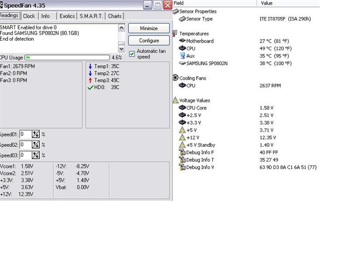Select the SAMSUNG SP0802N drive icon
This screenshot has width=349, height=262.
[182, 63]
